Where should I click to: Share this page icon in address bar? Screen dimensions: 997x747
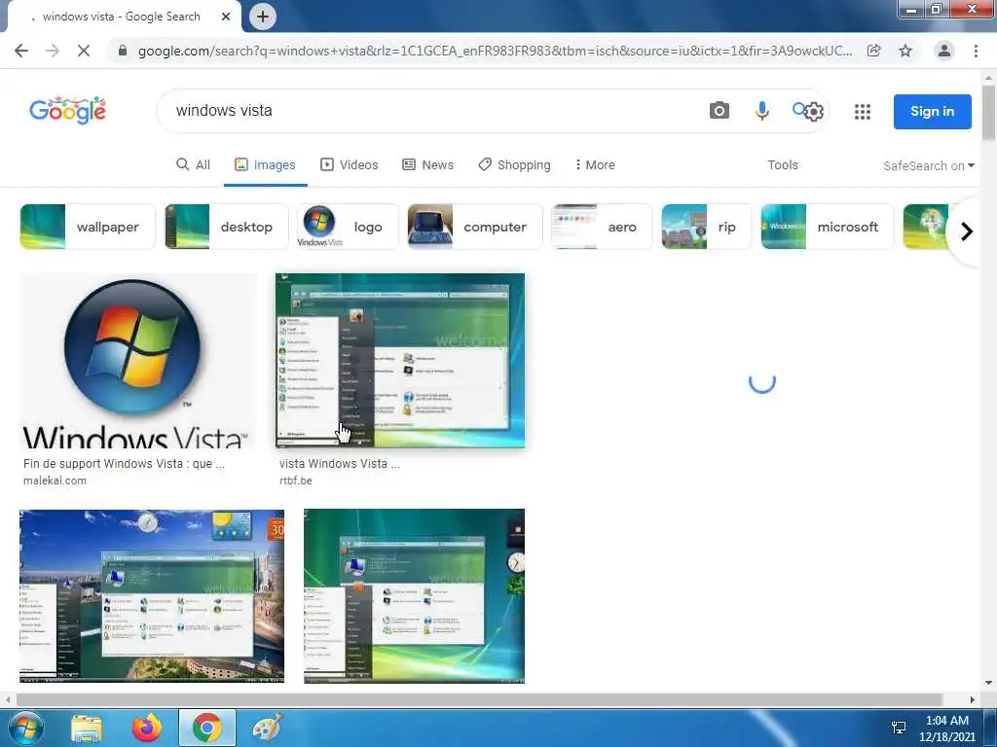click(874, 51)
